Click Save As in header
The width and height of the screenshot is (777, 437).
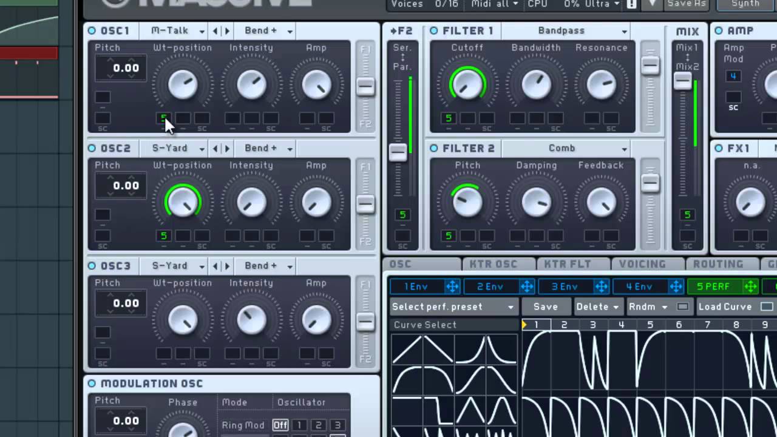click(x=687, y=4)
